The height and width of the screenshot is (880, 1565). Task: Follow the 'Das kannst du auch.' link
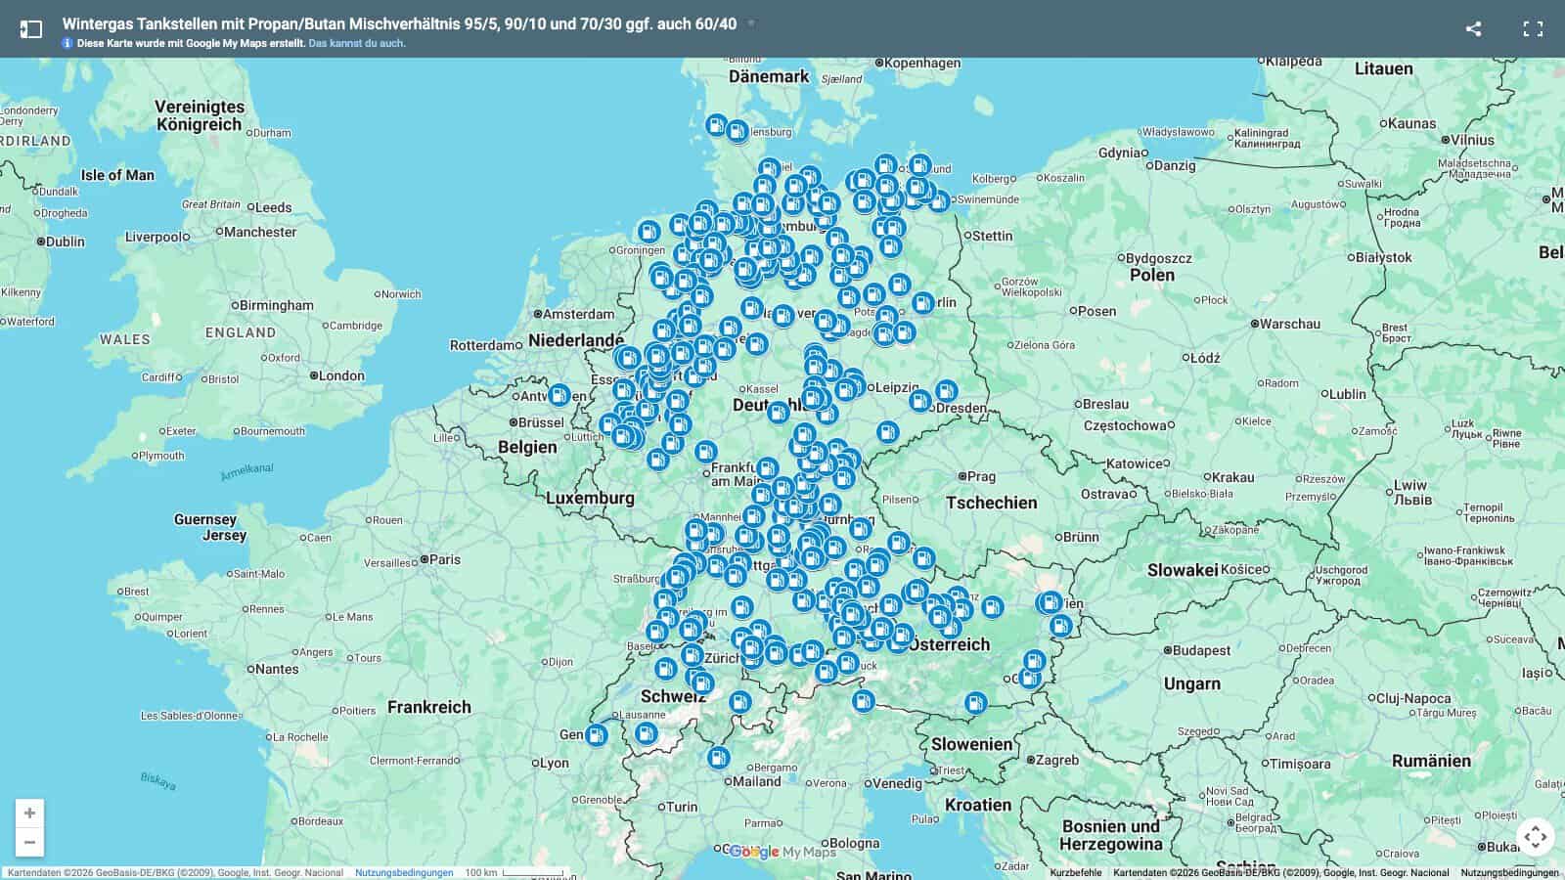pos(357,43)
